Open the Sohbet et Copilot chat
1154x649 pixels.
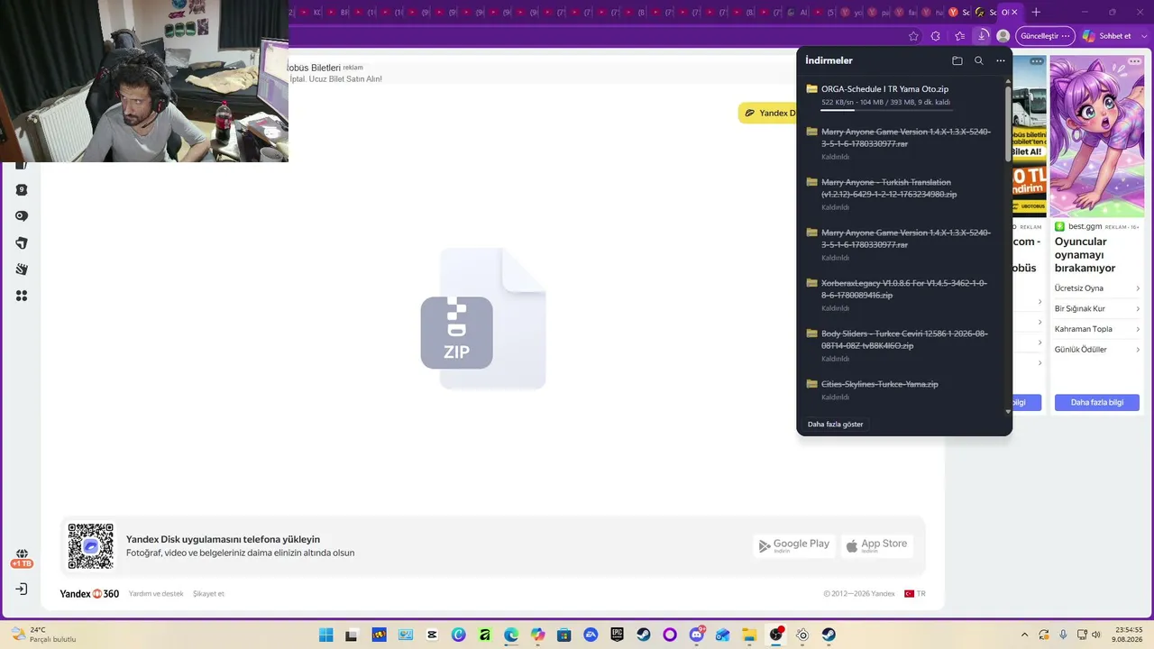1106,36
